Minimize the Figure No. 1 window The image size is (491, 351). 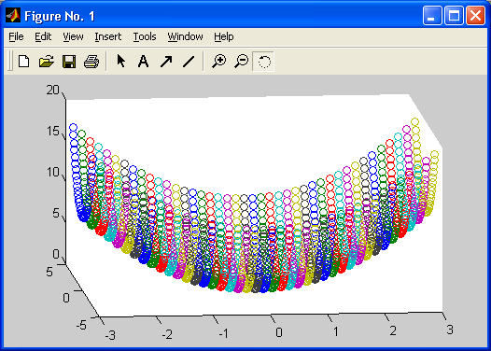[x=432, y=15]
